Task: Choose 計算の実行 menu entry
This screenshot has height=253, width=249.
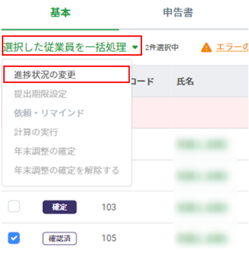Action: pos(36,132)
